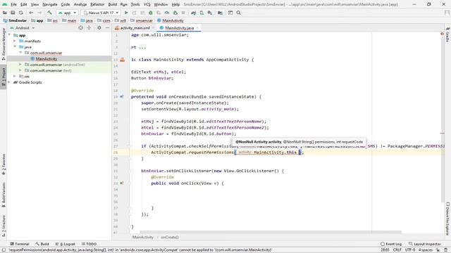Open the Resource Manager side panel
Screen dimensions: 451x253
pos(4,44)
